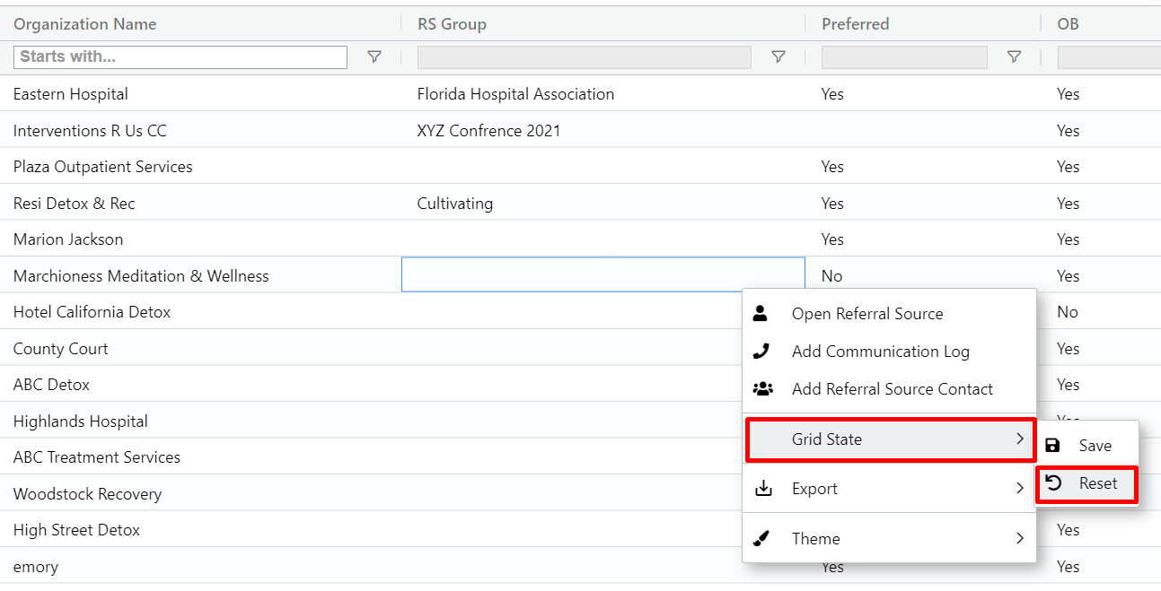Click the download icon next to Export
Viewport: 1161px width, 591px height.
click(762, 489)
